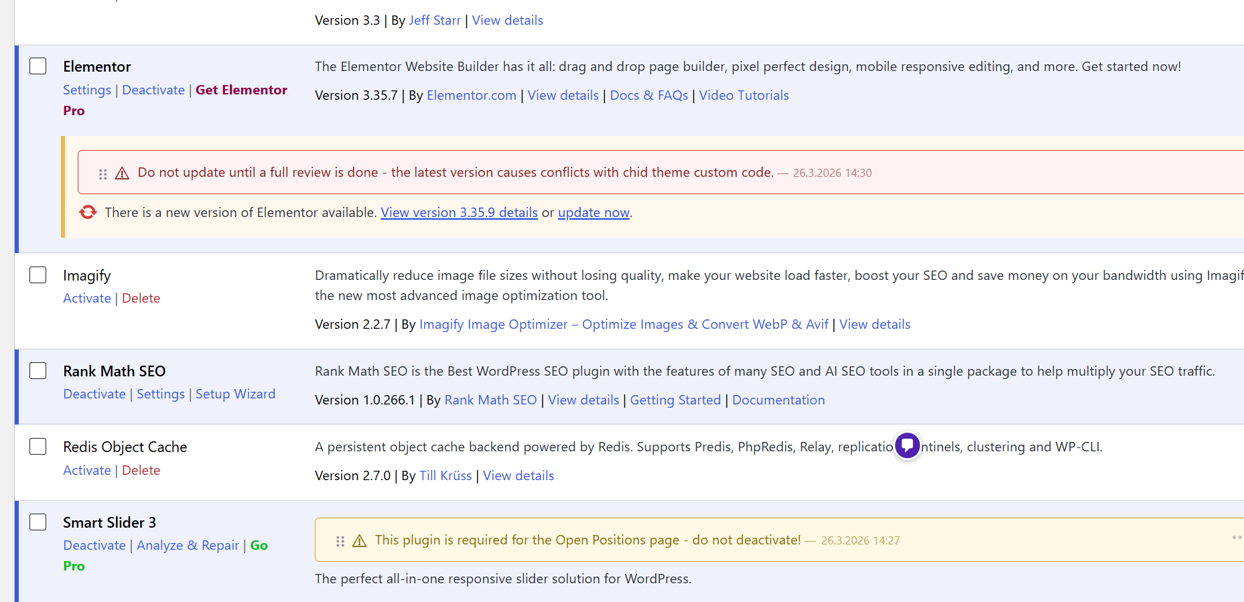This screenshot has width=1244, height=602.
Task: Click the Elementor 'Do not update' note text
Action: (x=456, y=172)
